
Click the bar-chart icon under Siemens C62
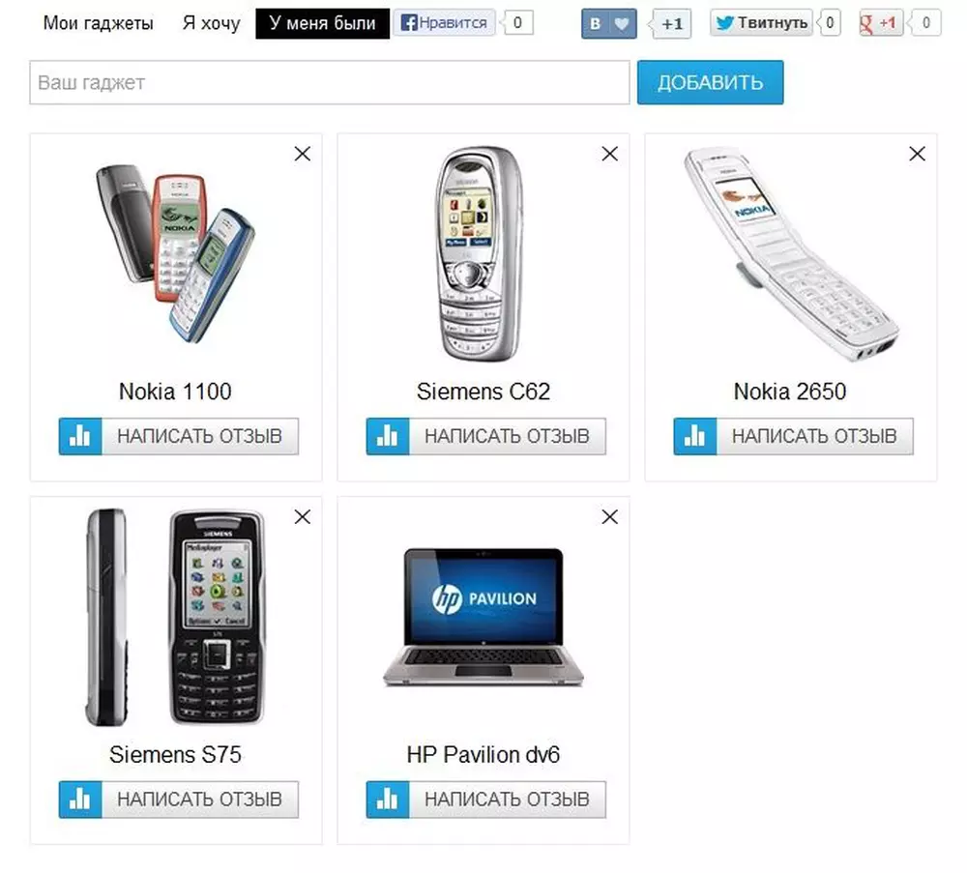tap(388, 437)
